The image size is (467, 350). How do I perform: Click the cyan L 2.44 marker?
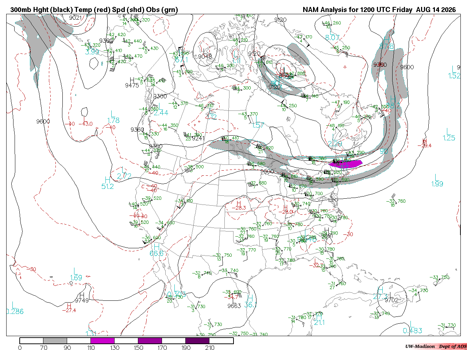[161, 109]
